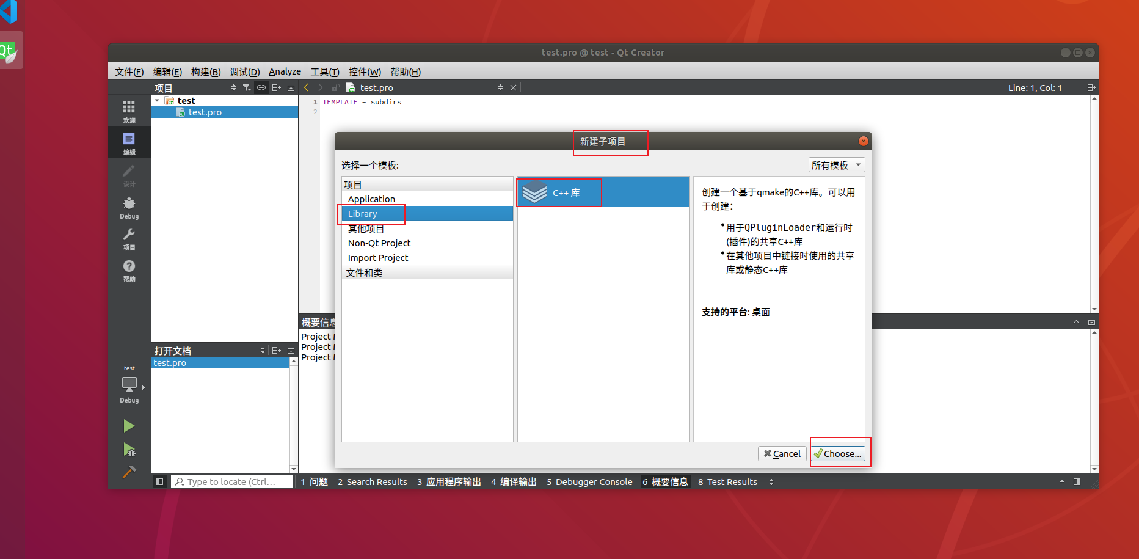Close the 新建子项目 dialog

pos(863,141)
